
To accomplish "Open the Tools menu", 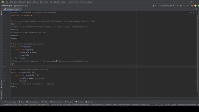I will click(x=46, y=2).
